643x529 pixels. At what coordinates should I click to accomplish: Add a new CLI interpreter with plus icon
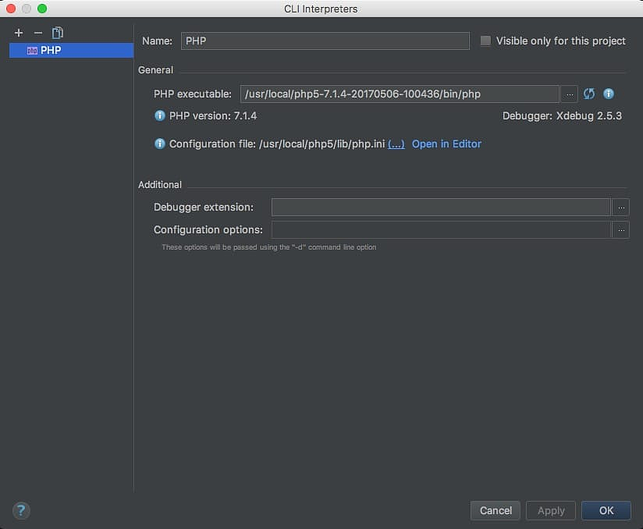tap(20, 33)
